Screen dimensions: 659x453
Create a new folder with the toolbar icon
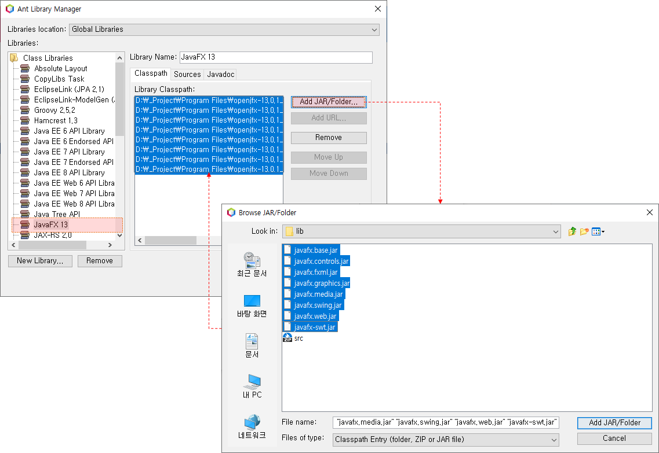tap(584, 231)
